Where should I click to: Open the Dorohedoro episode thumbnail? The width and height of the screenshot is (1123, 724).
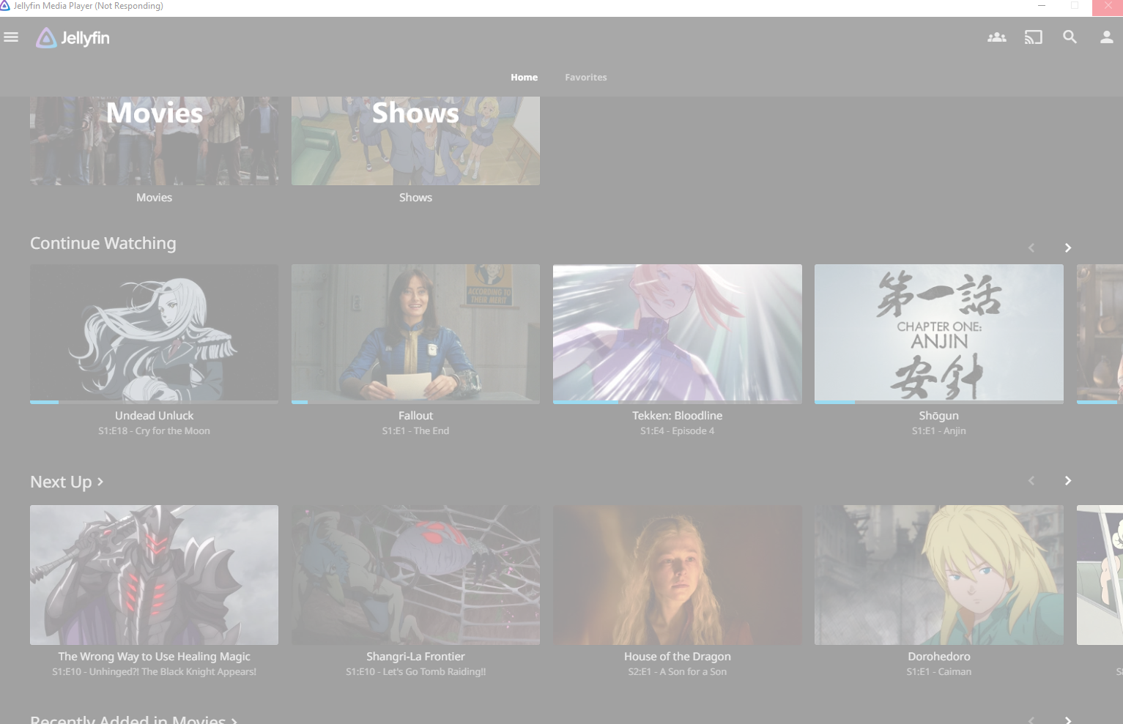(938, 575)
